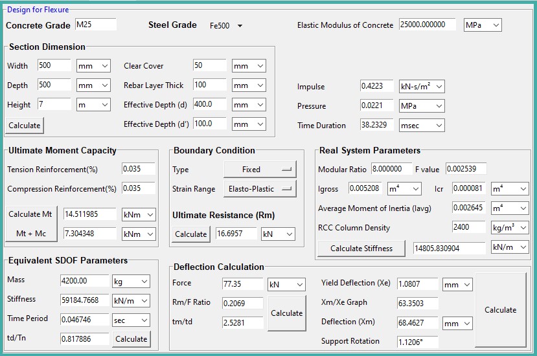Click the Impulse value field

pos(377,85)
